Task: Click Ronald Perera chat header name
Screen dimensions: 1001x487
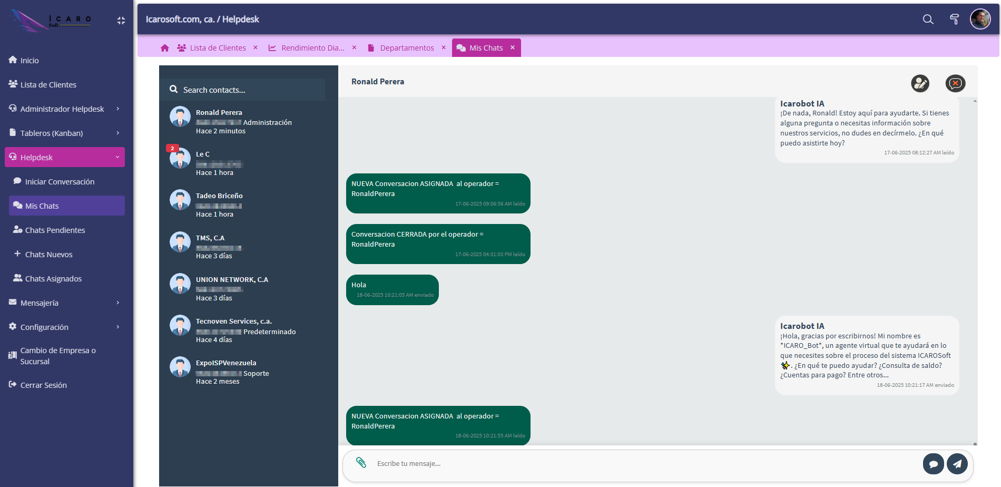Action: click(378, 82)
